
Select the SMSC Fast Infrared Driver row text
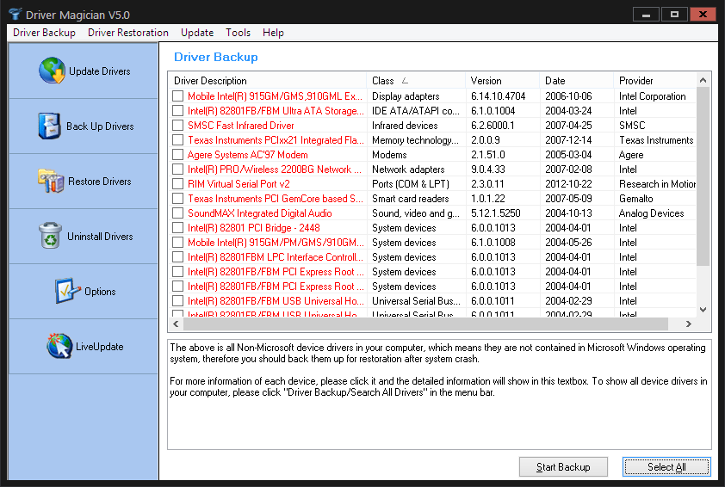240,126
